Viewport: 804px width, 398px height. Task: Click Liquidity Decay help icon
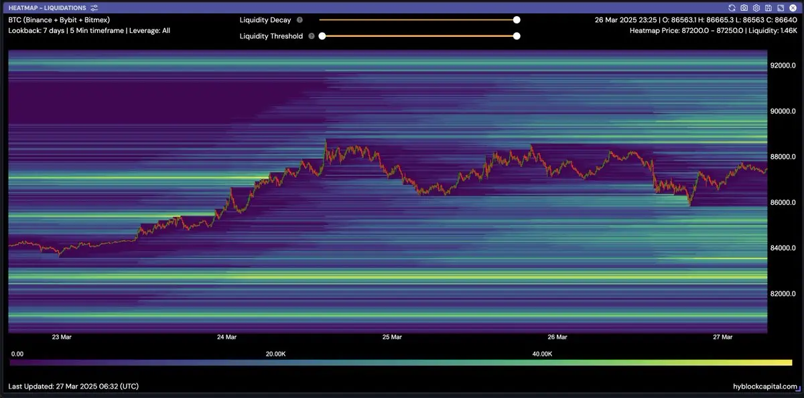[x=299, y=20]
